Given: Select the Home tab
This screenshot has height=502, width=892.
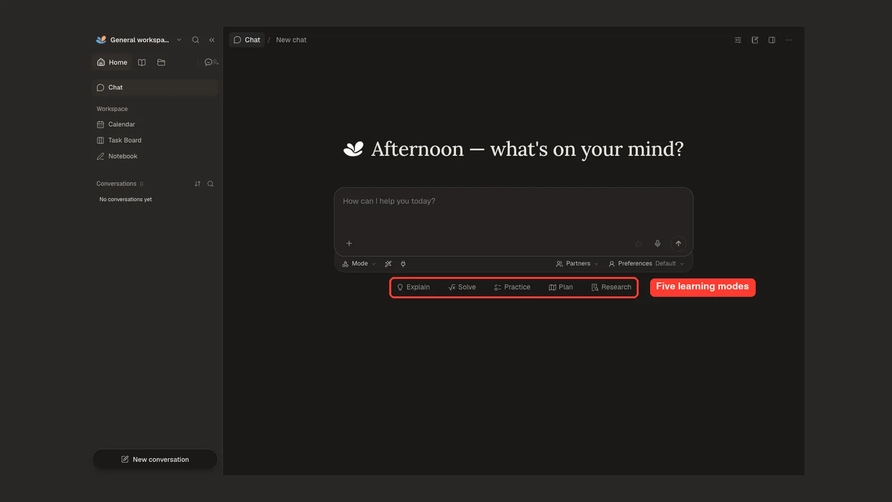Looking at the screenshot, I should (112, 62).
